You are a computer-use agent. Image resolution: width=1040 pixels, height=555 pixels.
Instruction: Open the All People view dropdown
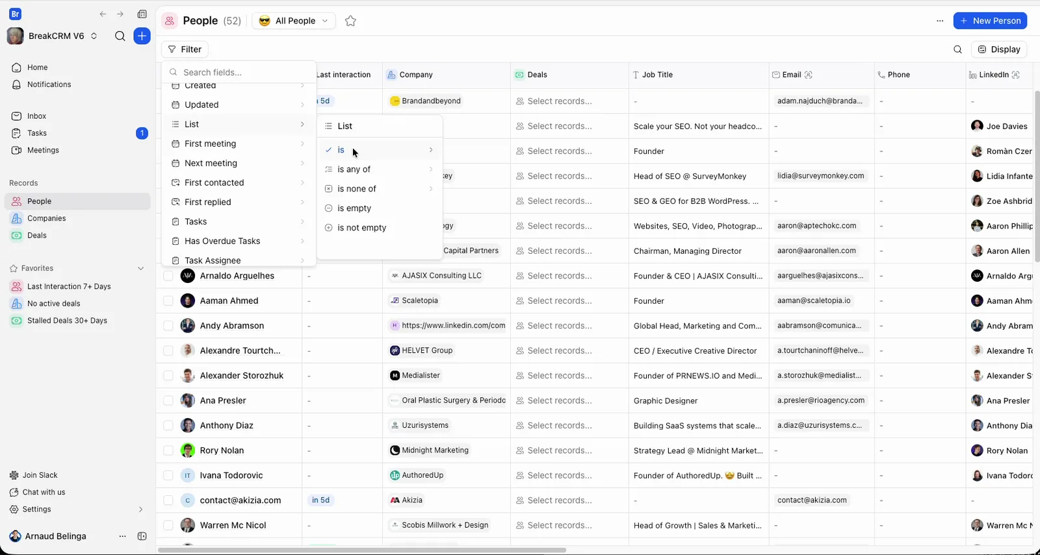[294, 21]
